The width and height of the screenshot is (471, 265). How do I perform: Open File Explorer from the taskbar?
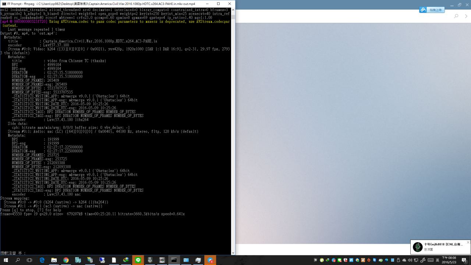54,260
